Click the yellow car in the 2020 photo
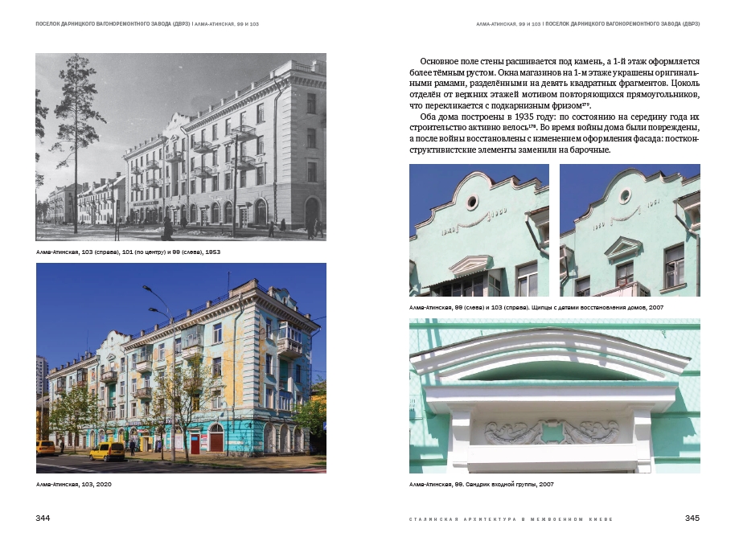Screen dimensions: 739x541 [x=107, y=452]
